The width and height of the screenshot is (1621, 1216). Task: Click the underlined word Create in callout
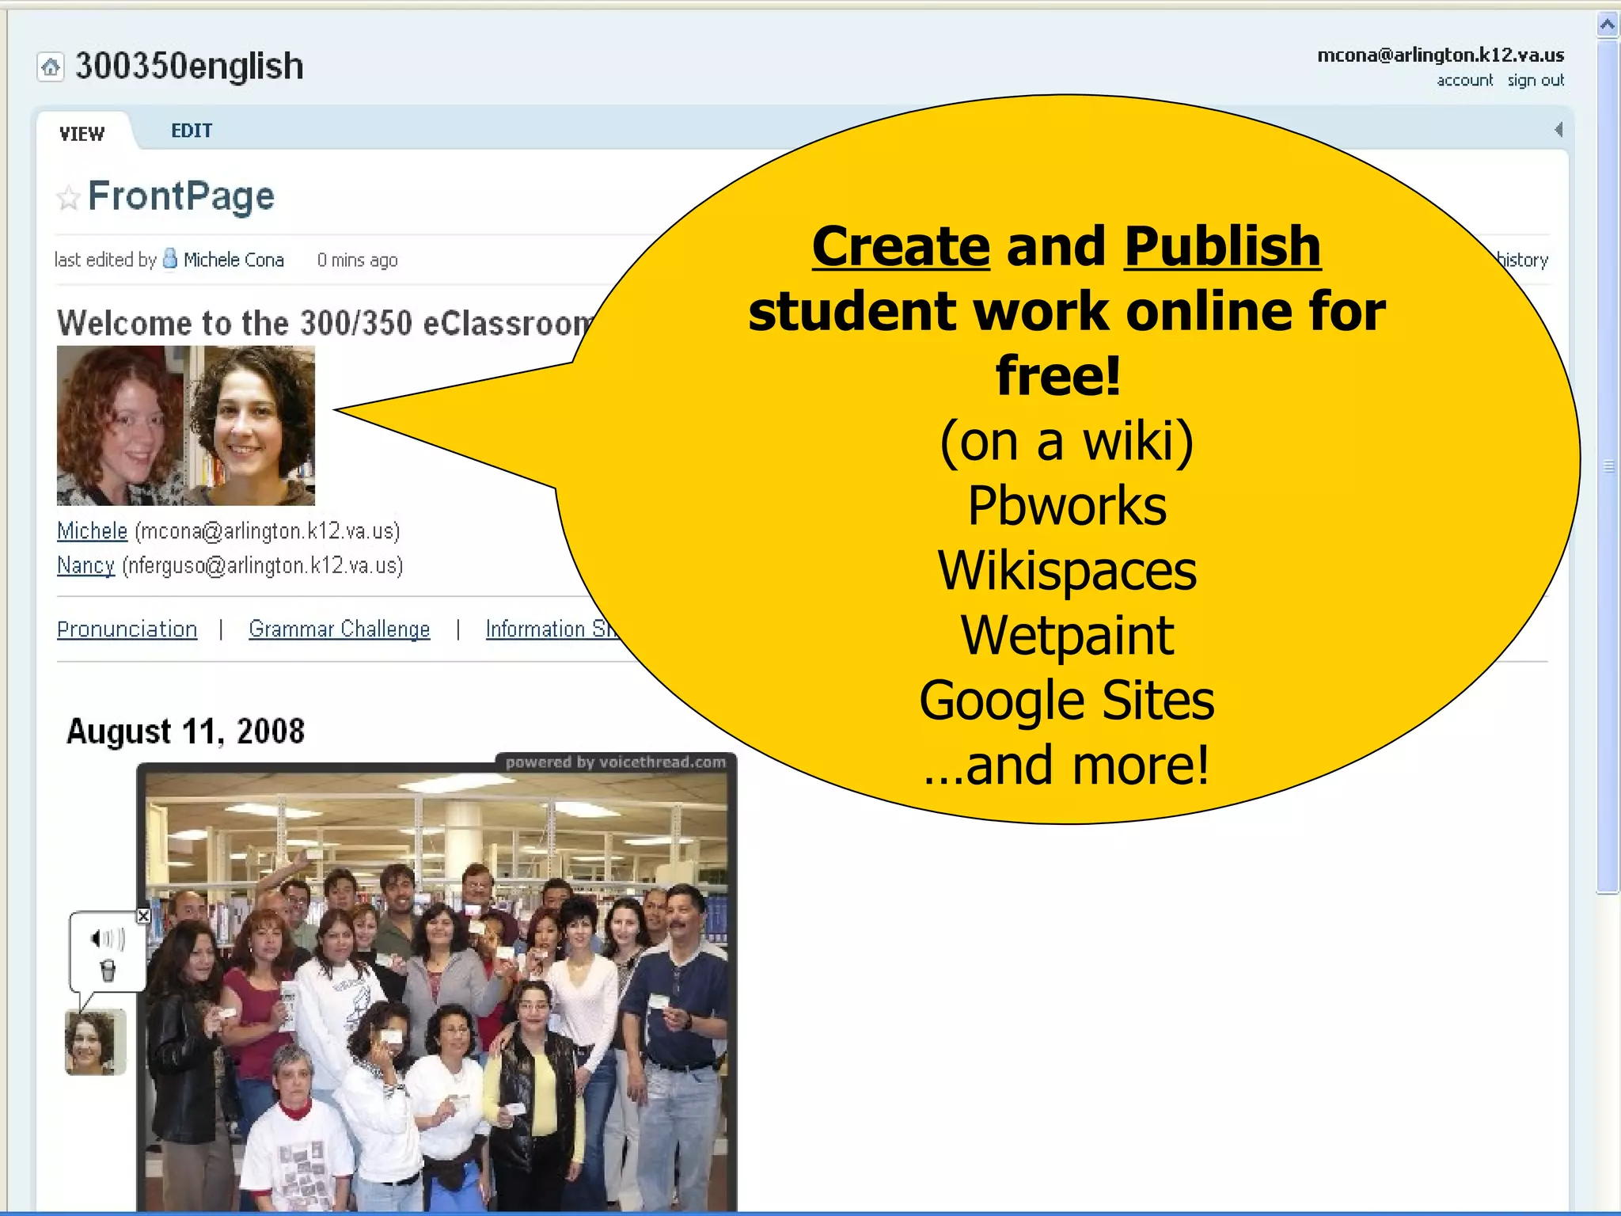tap(901, 246)
